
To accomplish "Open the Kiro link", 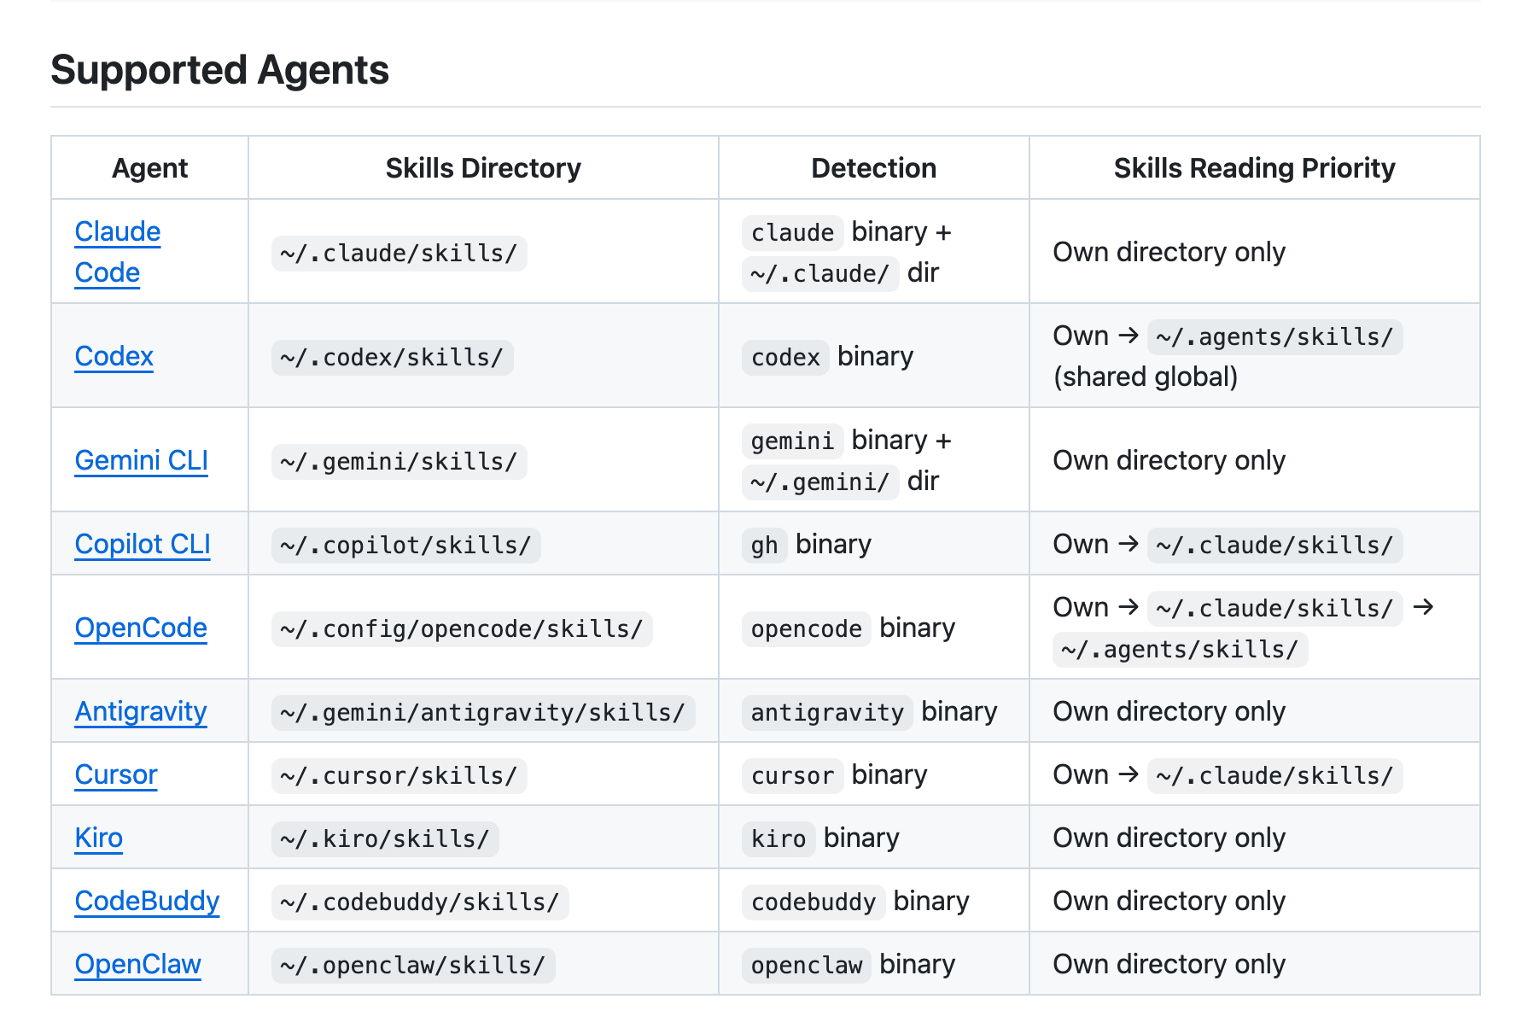I will [x=99, y=838].
